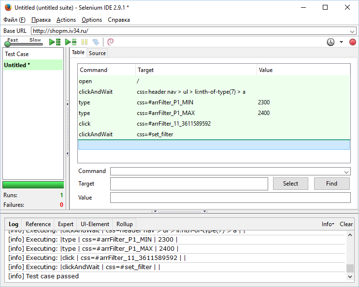The image size is (359, 287).
Task: Click the Command column header
Action: click(x=107, y=70)
